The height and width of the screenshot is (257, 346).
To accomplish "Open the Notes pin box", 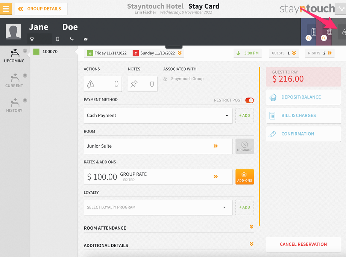I will coord(142,84).
